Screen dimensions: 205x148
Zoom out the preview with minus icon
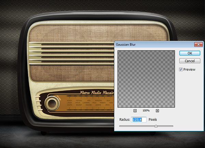tap(135, 111)
